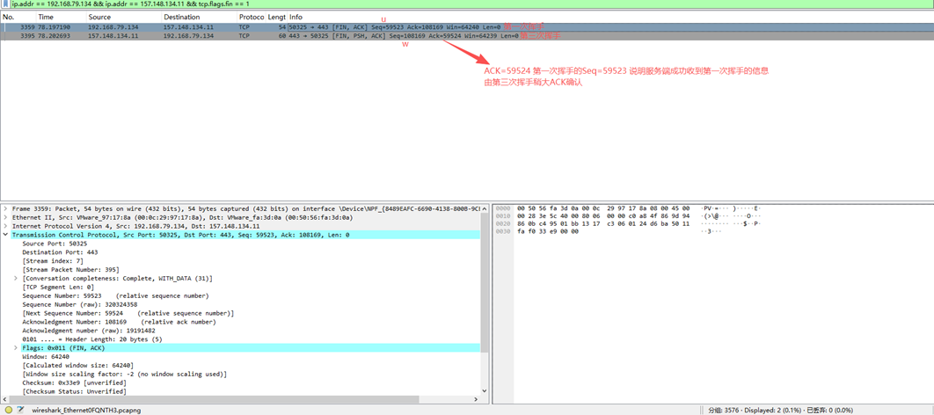Image resolution: width=934 pixels, height=415 pixels.
Task: Sort packets by the Time column header
Action: pyautogui.click(x=46, y=18)
